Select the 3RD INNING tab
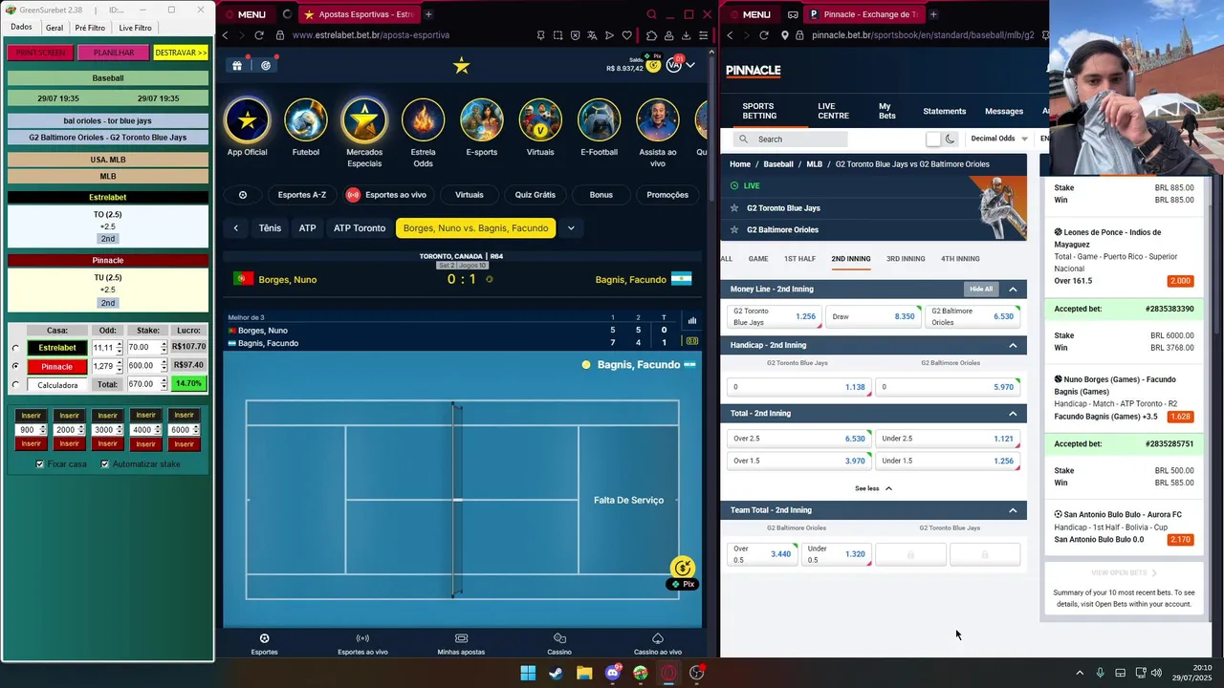Screen dimensions: 1224x688 point(906,259)
